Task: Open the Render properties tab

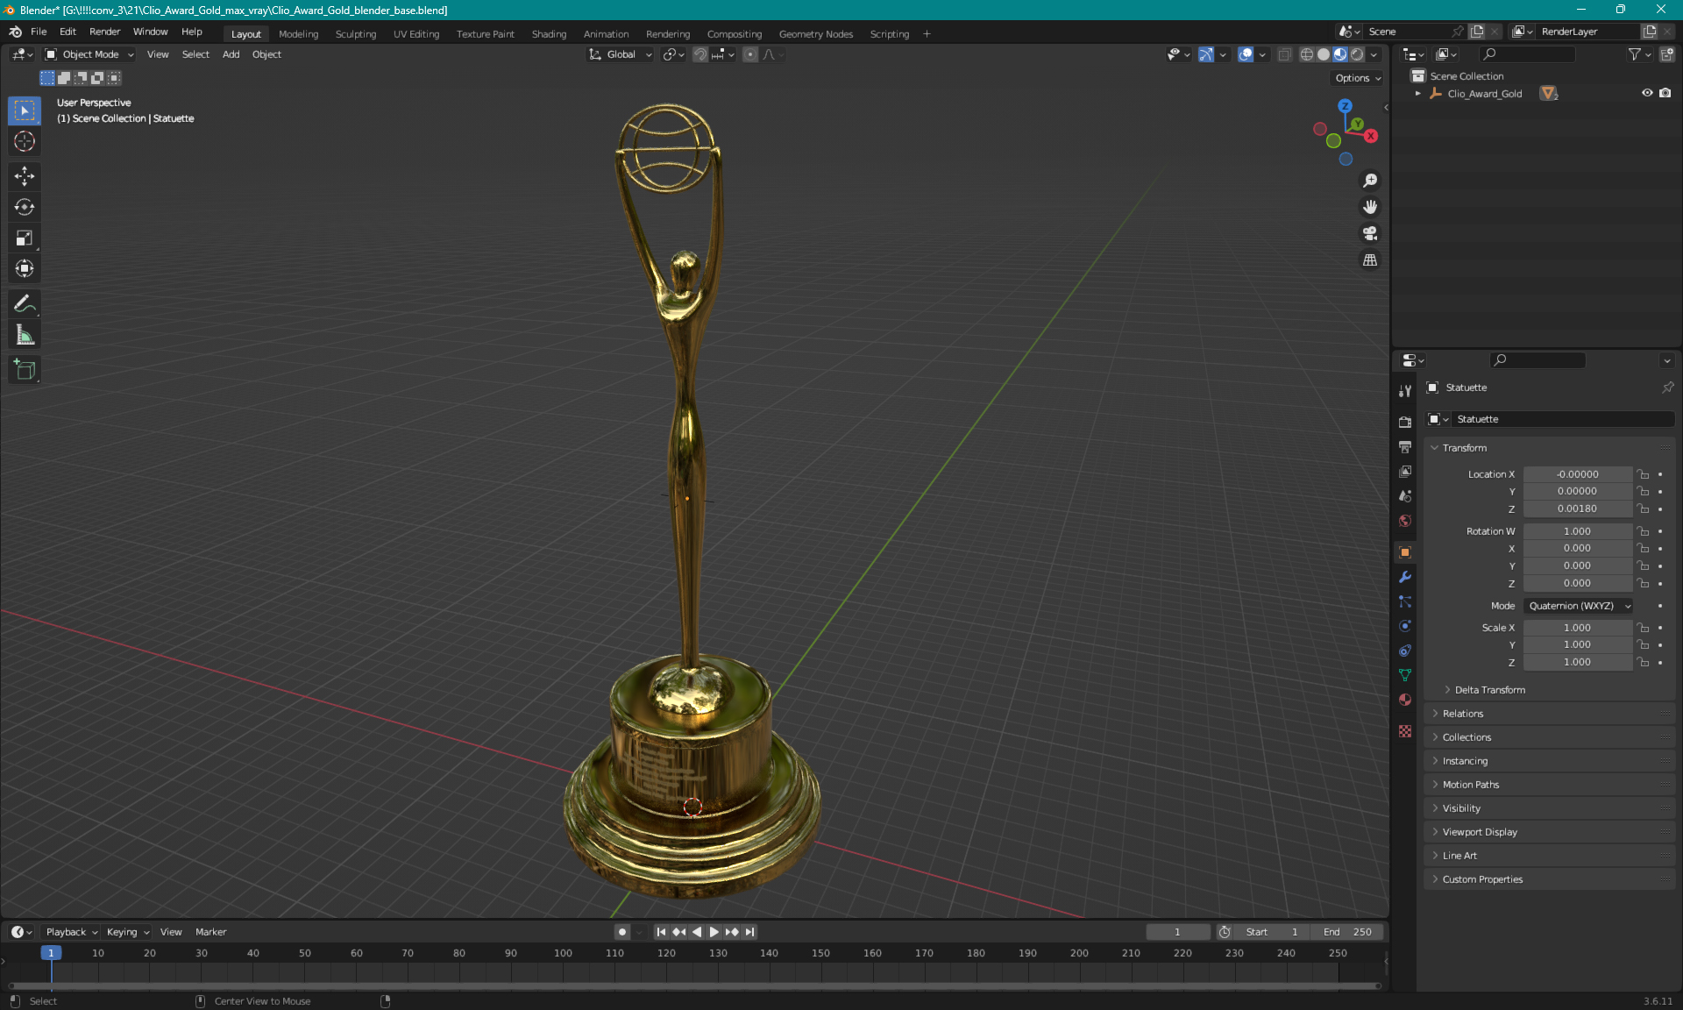Action: 1405,422
